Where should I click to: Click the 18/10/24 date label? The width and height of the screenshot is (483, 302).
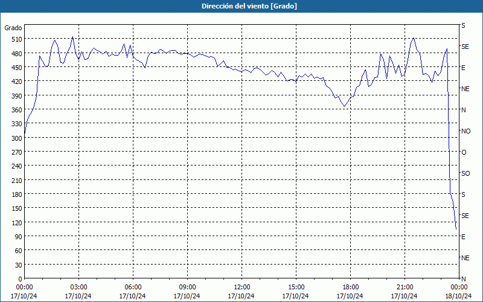point(459,296)
